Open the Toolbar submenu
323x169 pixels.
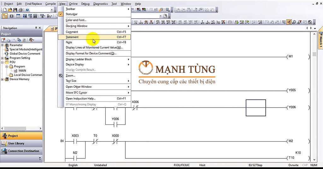(x=70, y=9)
